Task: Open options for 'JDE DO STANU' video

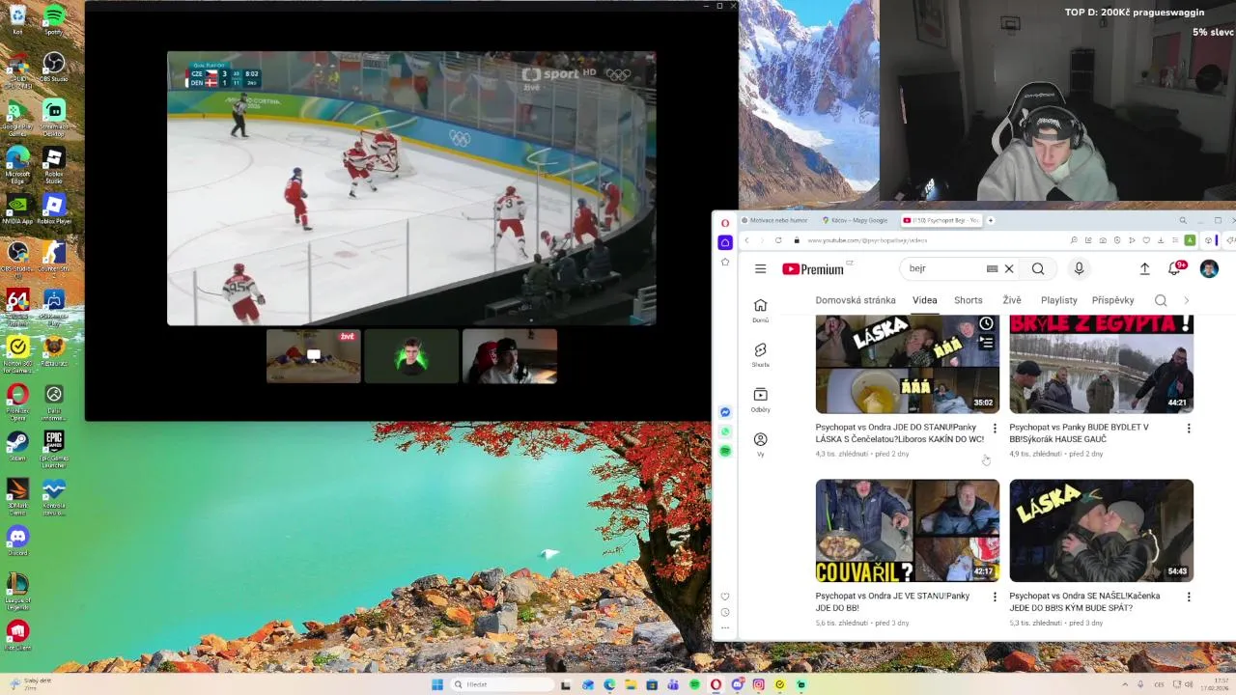Action: [x=995, y=429]
